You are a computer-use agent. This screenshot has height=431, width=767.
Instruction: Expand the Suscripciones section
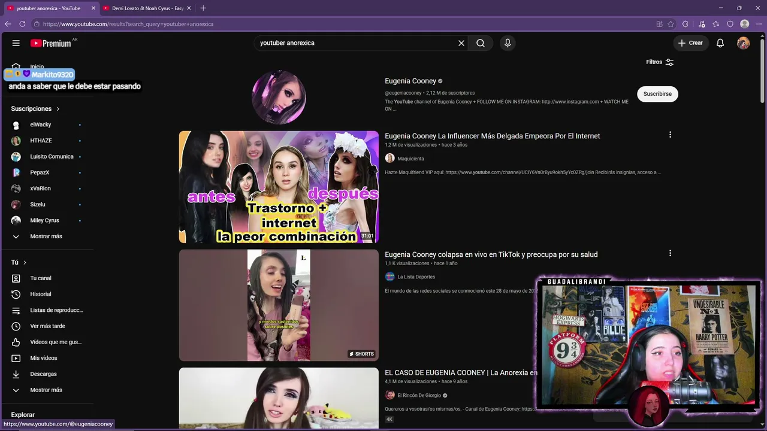35,109
